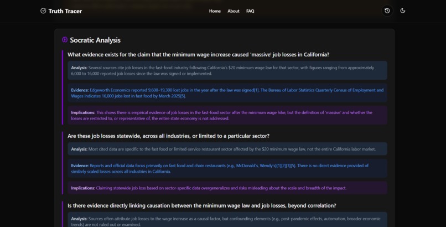Open the FAQ nav item
The image size is (446, 227).
(250, 11)
